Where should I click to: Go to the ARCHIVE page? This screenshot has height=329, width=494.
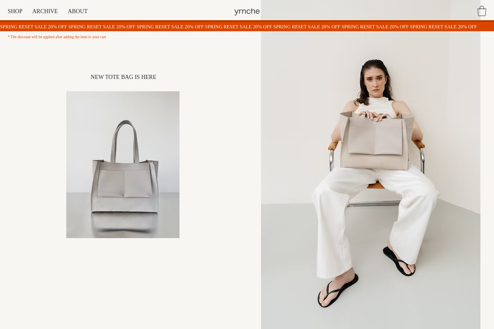pos(45,11)
